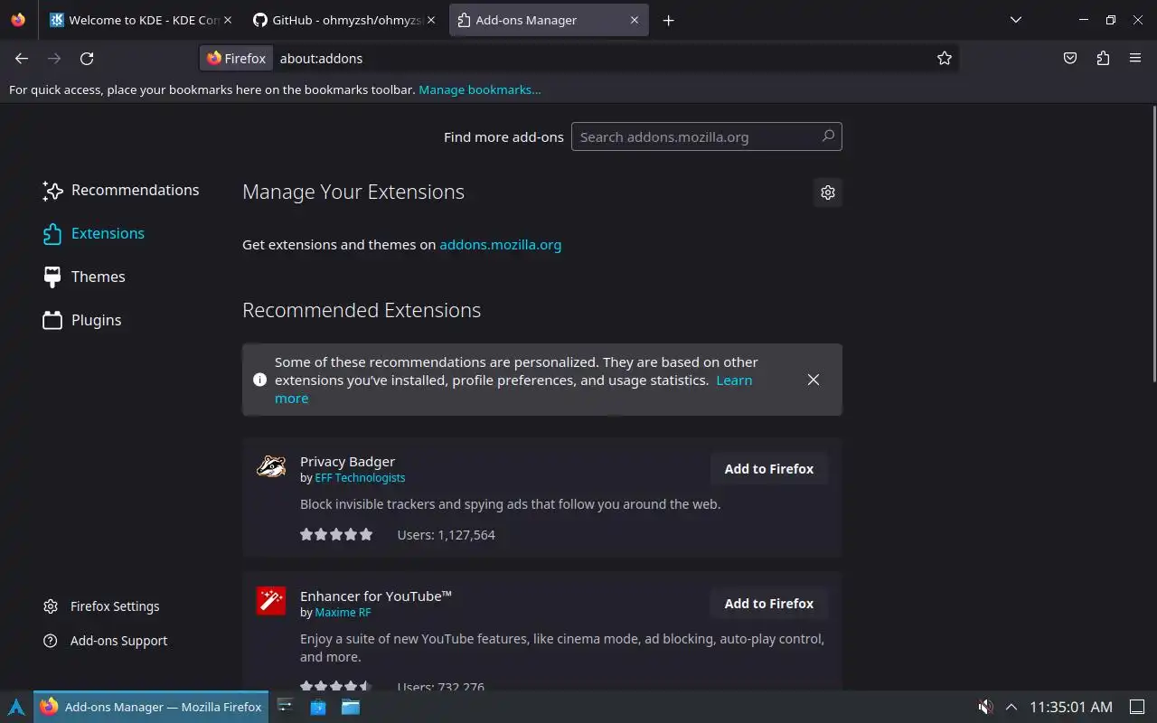Add Privacy Badger to Firefox
Viewport: 1157px width, 723px height.
[x=769, y=468]
